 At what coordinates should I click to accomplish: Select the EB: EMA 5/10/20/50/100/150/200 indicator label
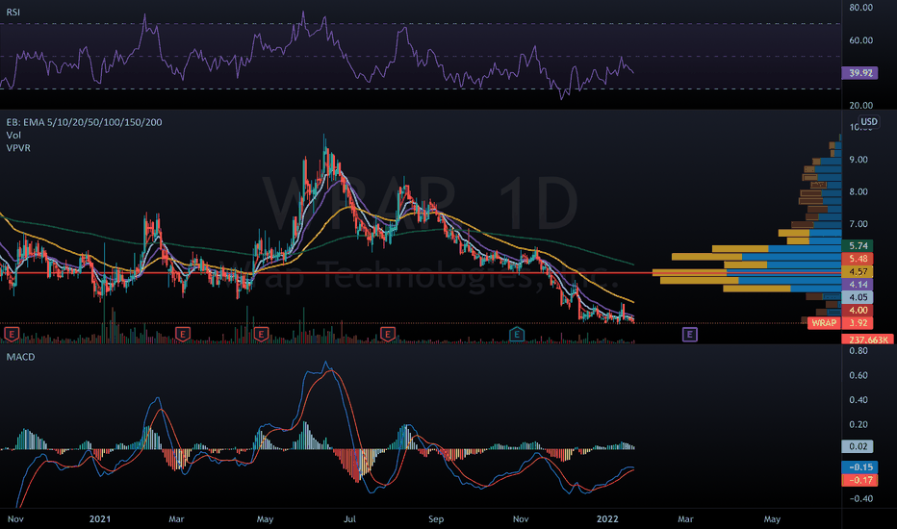[x=84, y=122]
